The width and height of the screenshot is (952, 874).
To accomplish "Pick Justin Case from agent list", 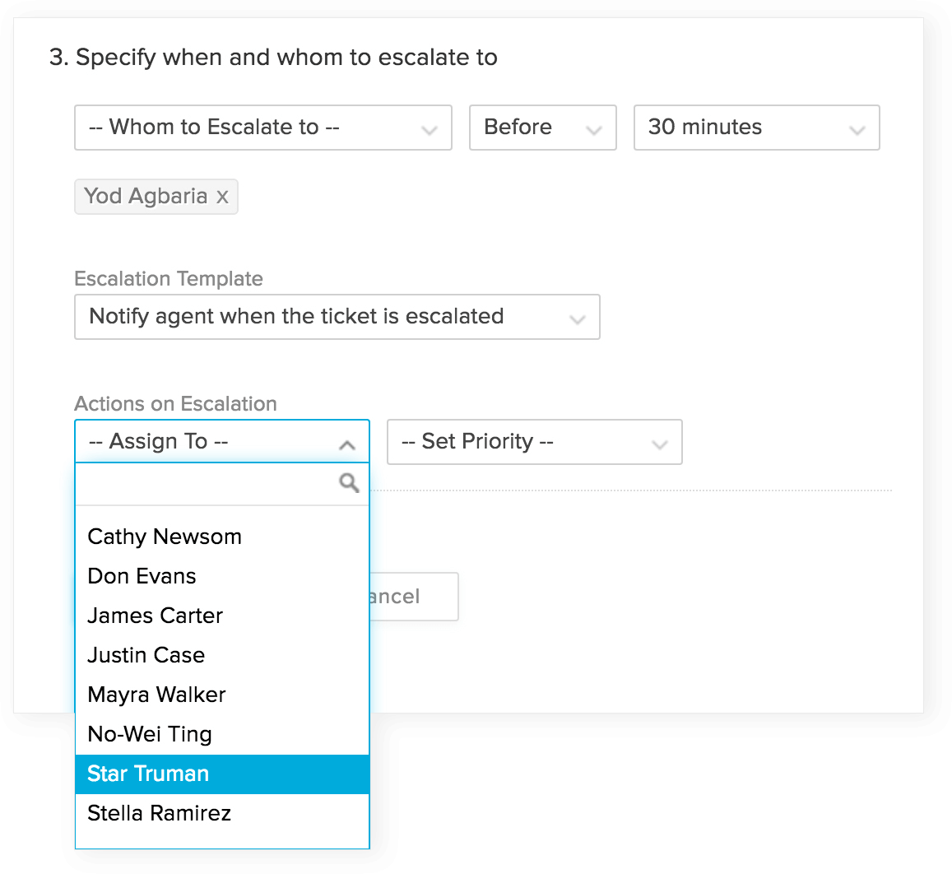I will point(146,655).
